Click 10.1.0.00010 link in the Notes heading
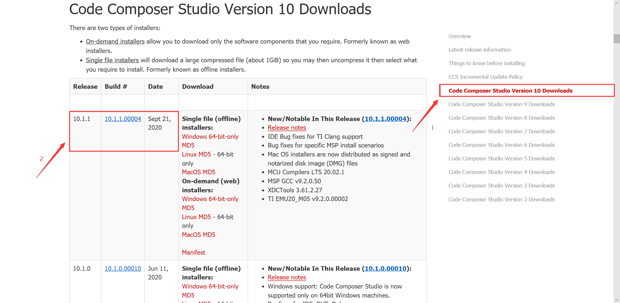Viewport: 620px width, 303px height. click(385, 268)
